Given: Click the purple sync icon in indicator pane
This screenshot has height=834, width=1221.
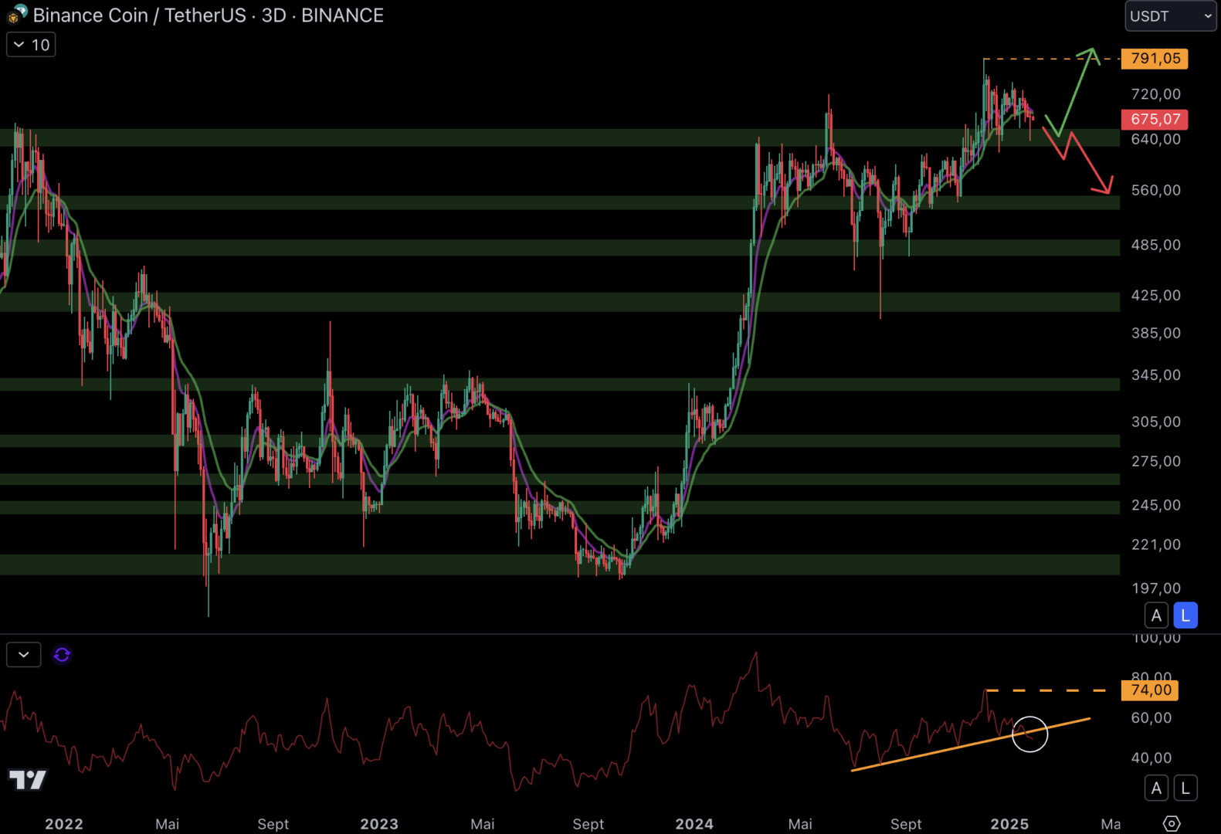Looking at the screenshot, I should tap(62, 655).
